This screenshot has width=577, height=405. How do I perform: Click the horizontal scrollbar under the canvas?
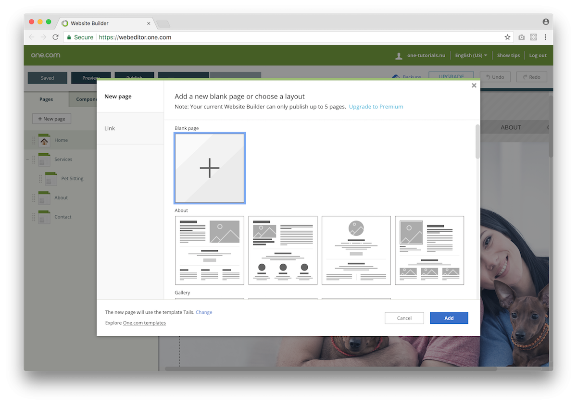click(x=332, y=369)
